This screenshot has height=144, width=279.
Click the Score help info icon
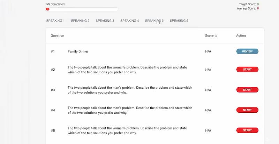pyautogui.click(x=216, y=36)
